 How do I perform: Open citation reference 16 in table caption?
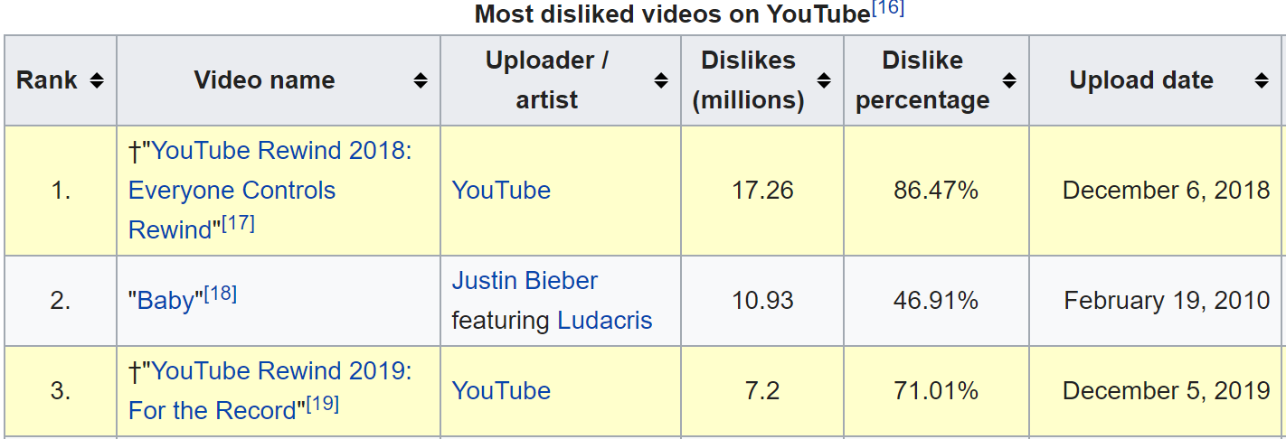[887, 9]
